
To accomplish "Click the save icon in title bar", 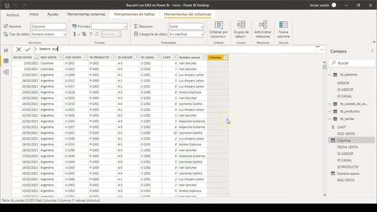I will click(x=7, y=5).
